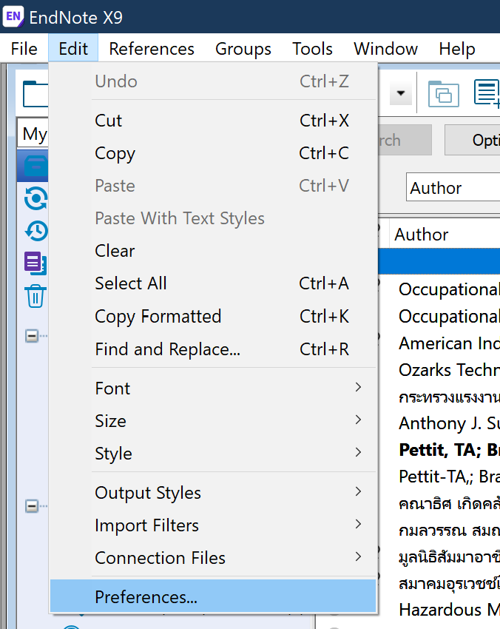Sort by the Author column header
This screenshot has height=629, width=500.
[x=445, y=235]
